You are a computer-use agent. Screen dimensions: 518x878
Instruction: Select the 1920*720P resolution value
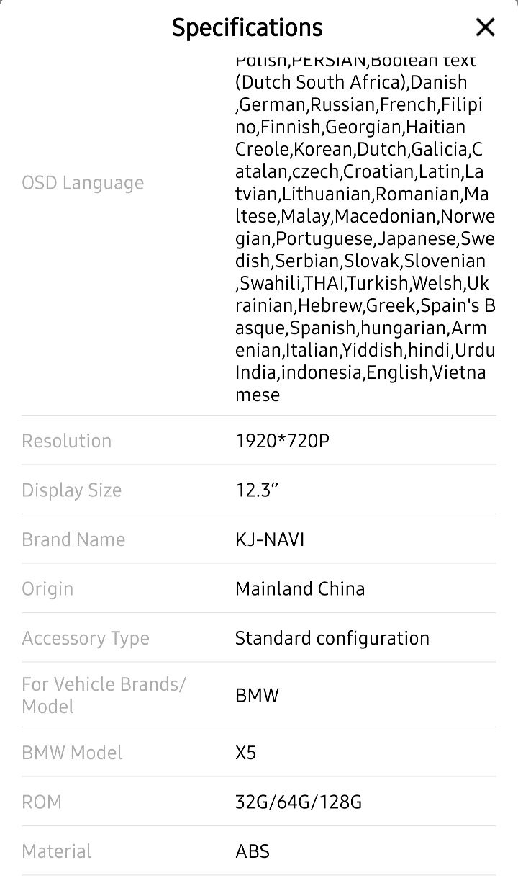[282, 441]
